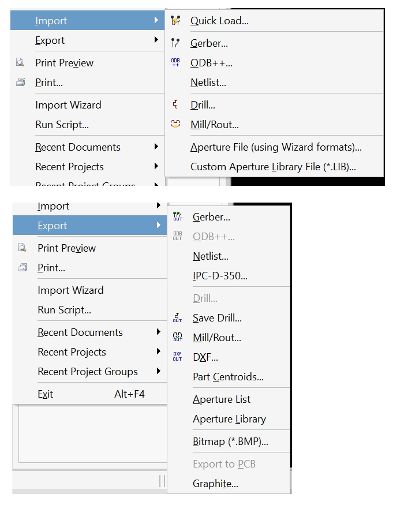Choose Run Script... in menu with Export highlighted
The width and height of the screenshot is (393, 505).
(64, 310)
